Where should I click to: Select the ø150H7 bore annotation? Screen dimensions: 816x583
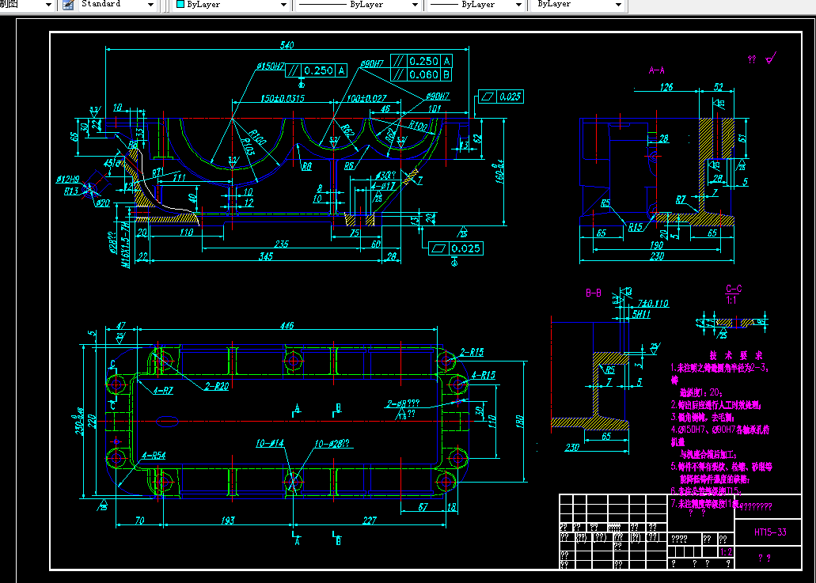tap(270, 66)
